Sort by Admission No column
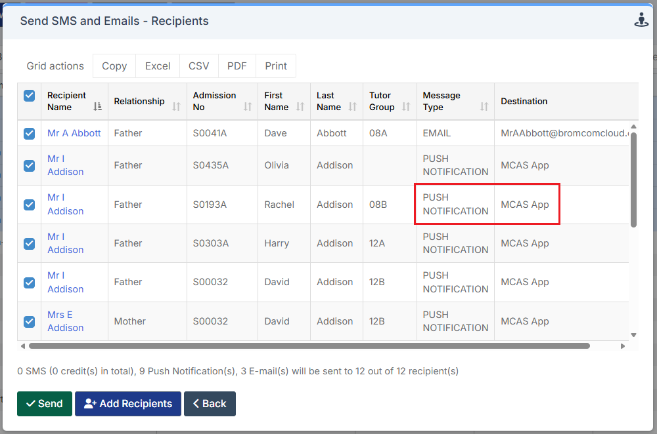 (247, 107)
